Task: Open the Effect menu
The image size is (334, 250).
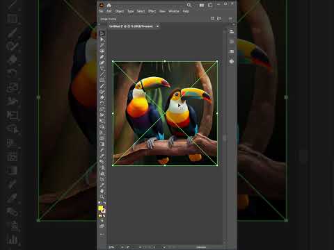Action: 152,11
